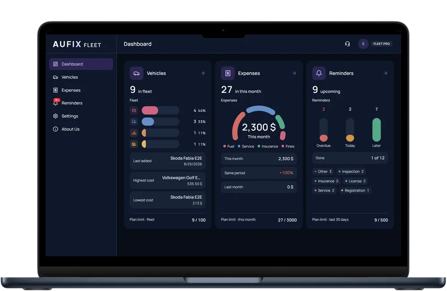Open the Dashboard sidebar item
The width and height of the screenshot is (447, 291).
coord(81,64)
